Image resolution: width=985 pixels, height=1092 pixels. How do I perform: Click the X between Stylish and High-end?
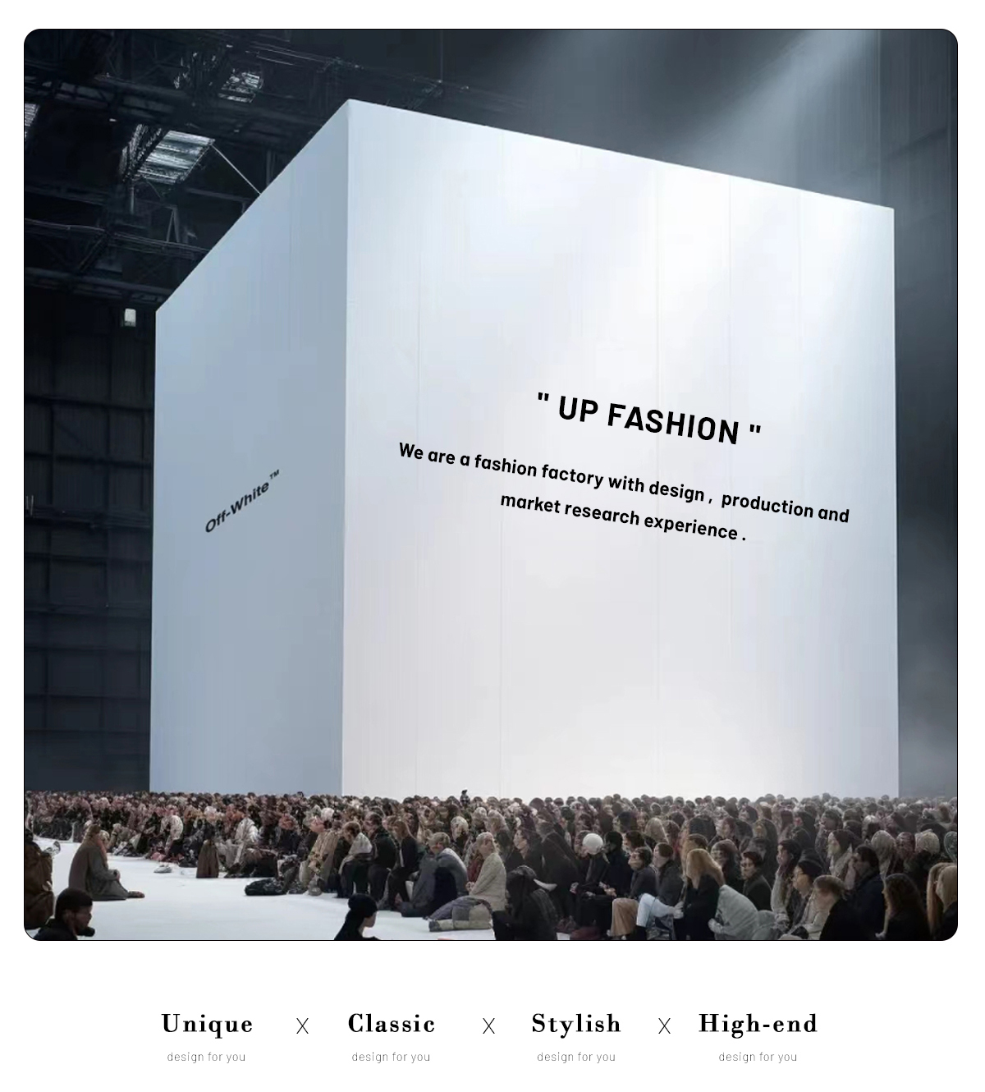pyautogui.click(x=664, y=1026)
